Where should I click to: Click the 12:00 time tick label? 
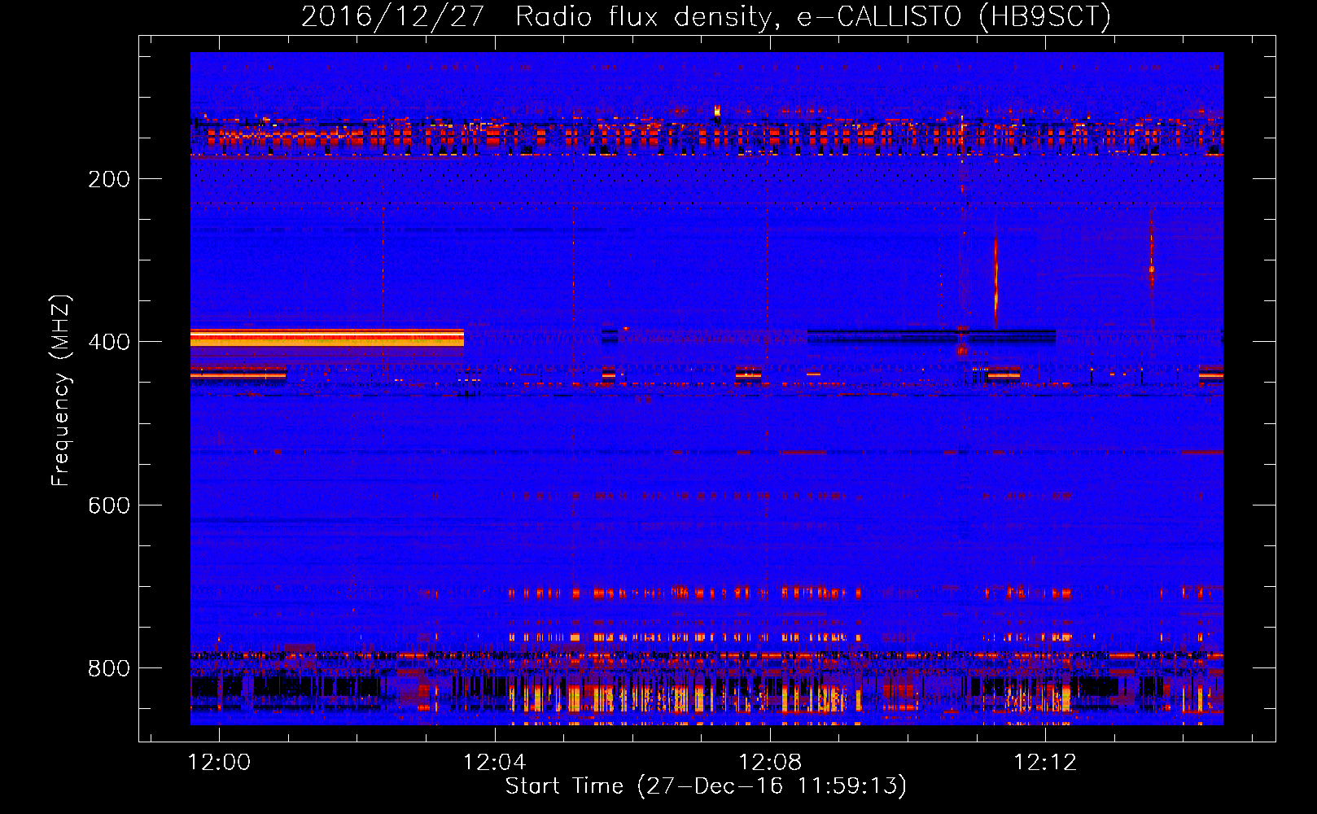pos(219,763)
